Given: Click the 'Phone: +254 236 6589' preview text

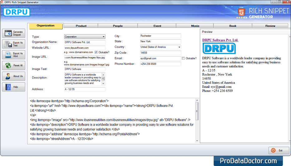Looking at the screenshot, I should click(217, 91).
